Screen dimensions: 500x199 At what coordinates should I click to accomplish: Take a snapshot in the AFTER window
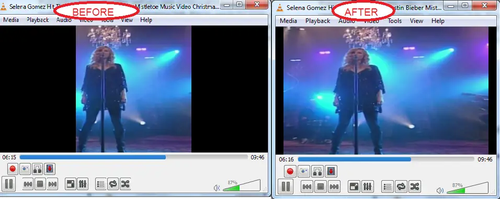(303, 171)
